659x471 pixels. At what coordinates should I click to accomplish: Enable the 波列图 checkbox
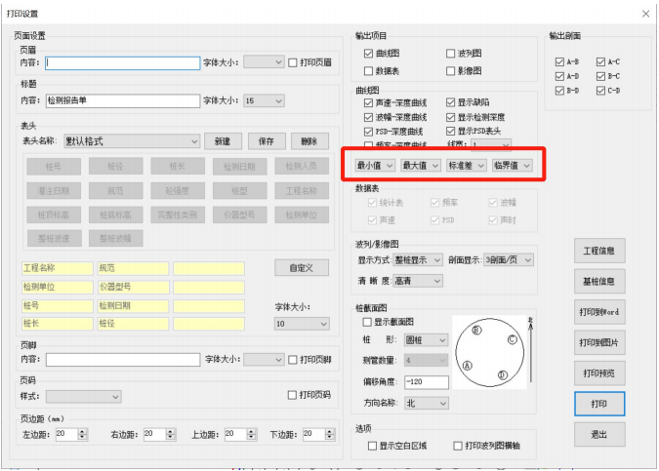450,54
